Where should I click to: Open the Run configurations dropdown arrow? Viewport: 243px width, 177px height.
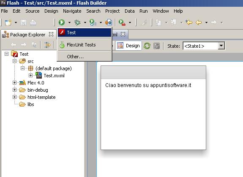(69, 23)
